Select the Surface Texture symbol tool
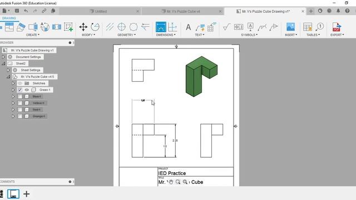 (x=226, y=27)
